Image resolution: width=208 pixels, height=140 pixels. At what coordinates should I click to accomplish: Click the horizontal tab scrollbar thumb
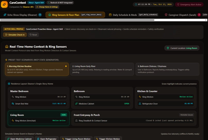click(77, 20)
